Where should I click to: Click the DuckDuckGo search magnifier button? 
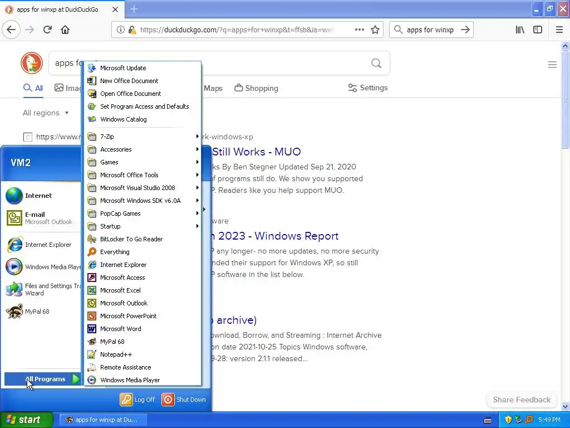click(x=376, y=64)
